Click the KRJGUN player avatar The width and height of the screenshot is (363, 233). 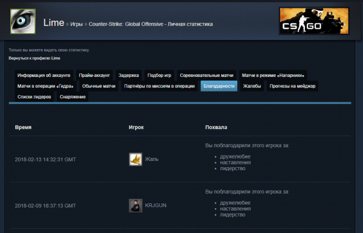pos(136,205)
